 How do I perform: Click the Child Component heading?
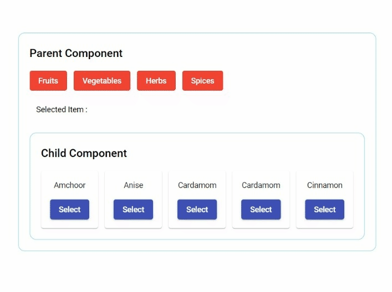(84, 154)
